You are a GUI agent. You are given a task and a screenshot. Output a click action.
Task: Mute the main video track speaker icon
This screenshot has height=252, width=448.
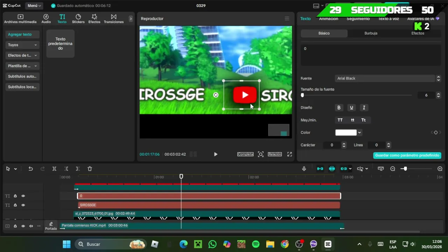31,226
